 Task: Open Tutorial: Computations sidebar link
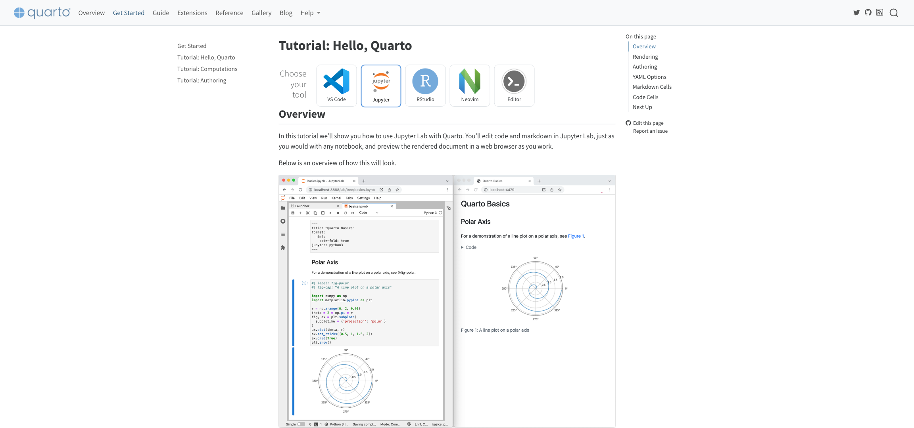pyautogui.click(x=207, y=69)
